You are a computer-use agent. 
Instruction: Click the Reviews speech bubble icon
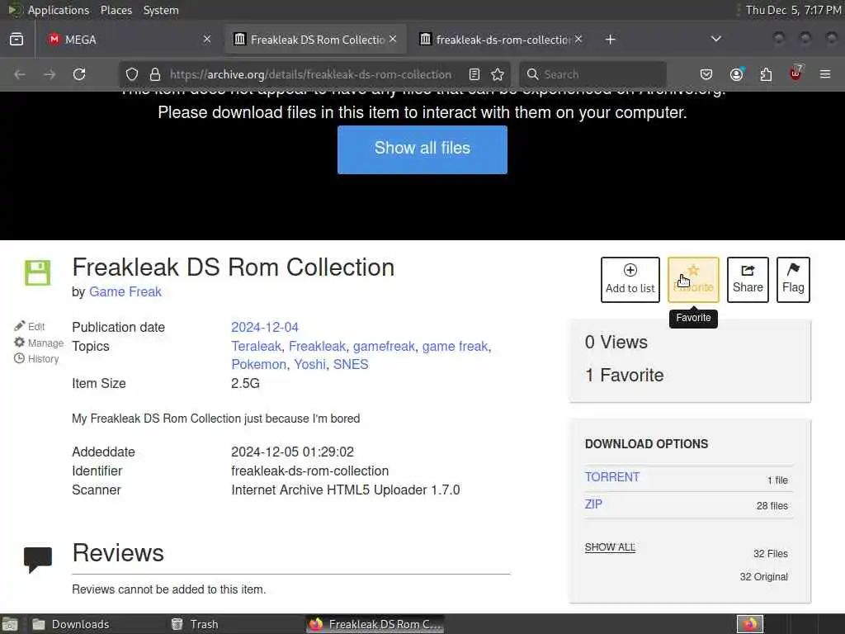(x=38, y=560)
